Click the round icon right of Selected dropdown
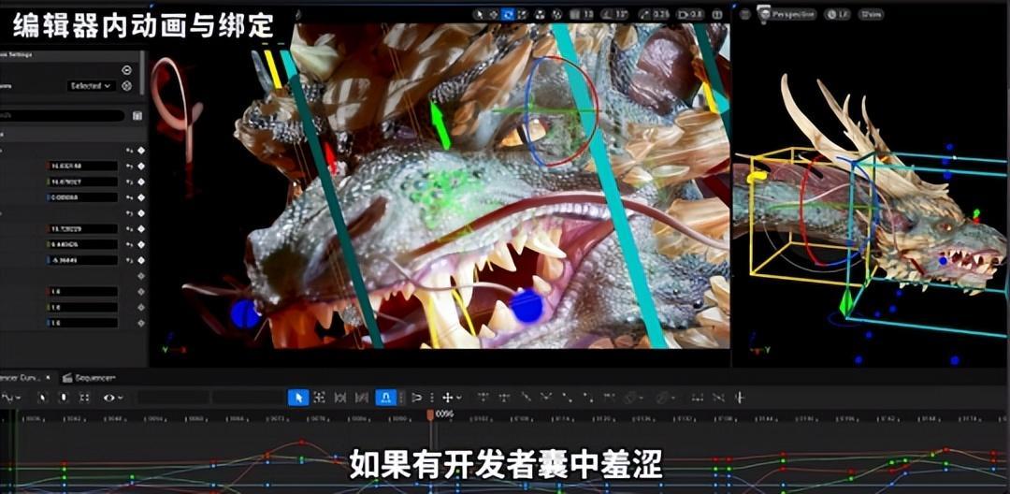Image resolution: width=1010 pixels, height=494 pixels. click(x=127, y=85)
